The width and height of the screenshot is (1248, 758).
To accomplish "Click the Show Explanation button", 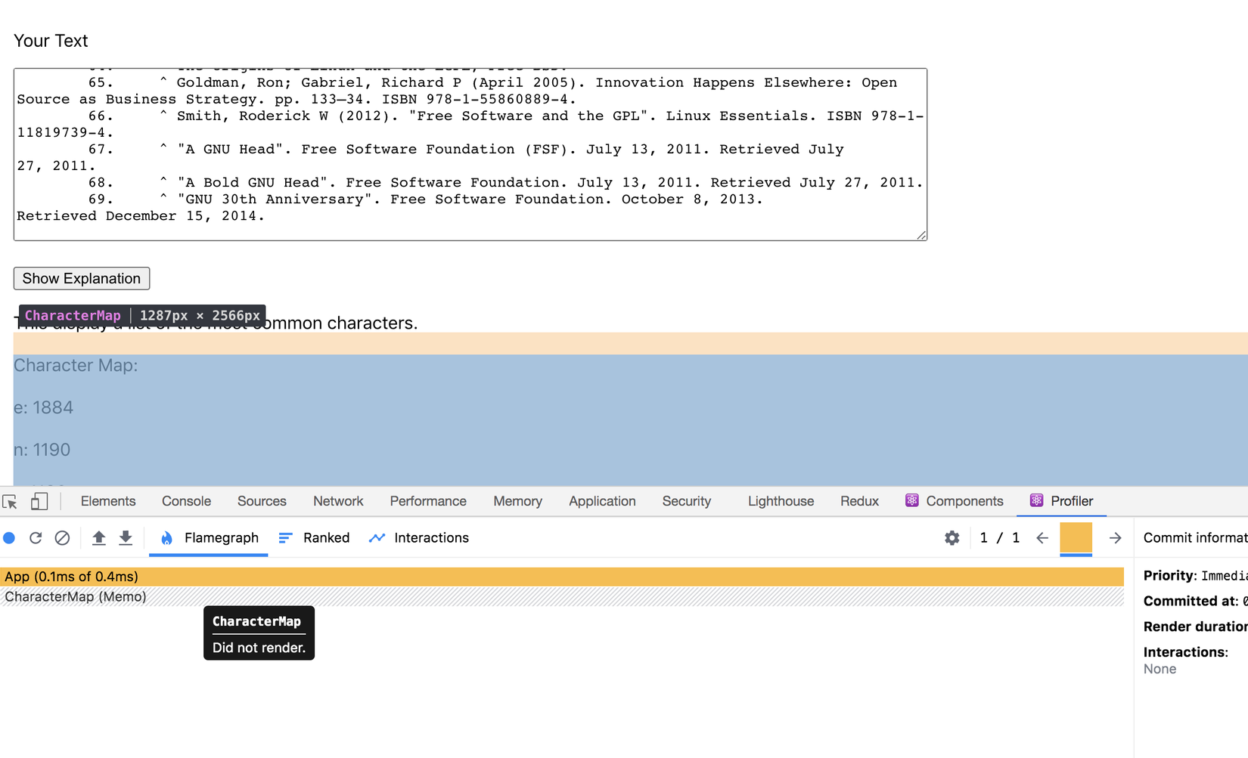I will pos(82,278).
